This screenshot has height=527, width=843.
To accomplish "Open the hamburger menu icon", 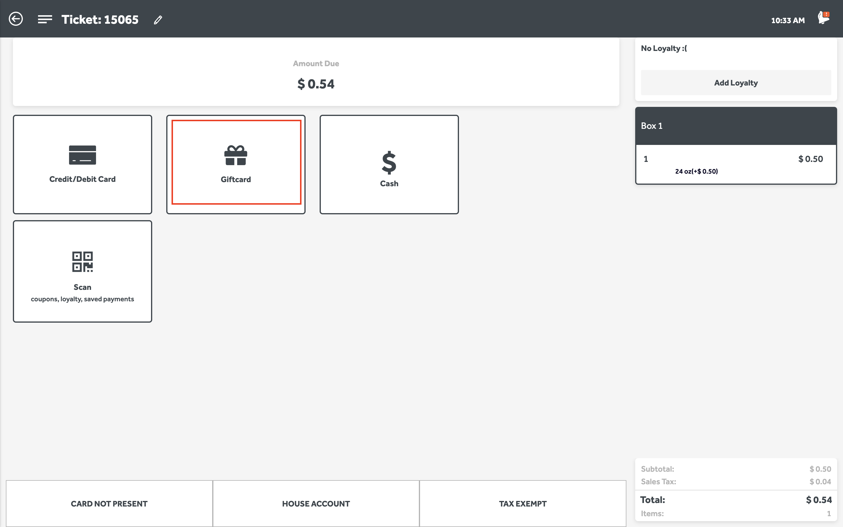I will 45,19.
